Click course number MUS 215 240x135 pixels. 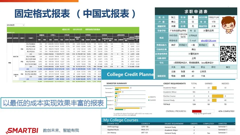point(145,130)
